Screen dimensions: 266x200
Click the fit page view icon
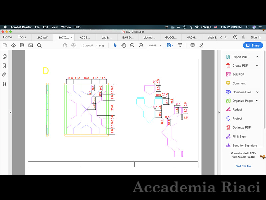click(x=169, y=45)
